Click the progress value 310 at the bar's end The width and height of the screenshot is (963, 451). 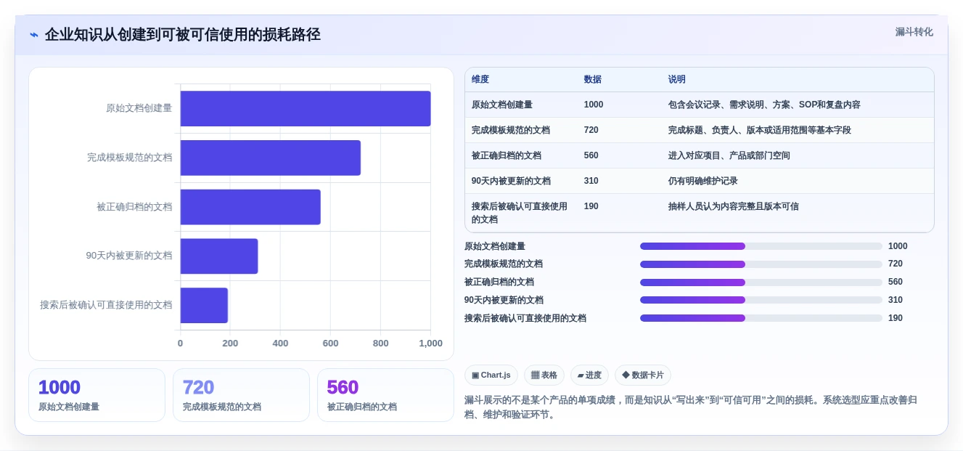(896, 300)
